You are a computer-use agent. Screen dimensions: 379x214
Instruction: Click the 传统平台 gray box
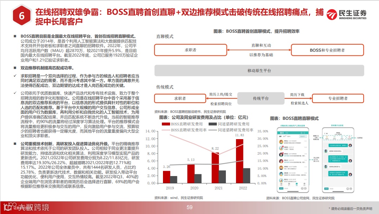(x=261, y=98)
